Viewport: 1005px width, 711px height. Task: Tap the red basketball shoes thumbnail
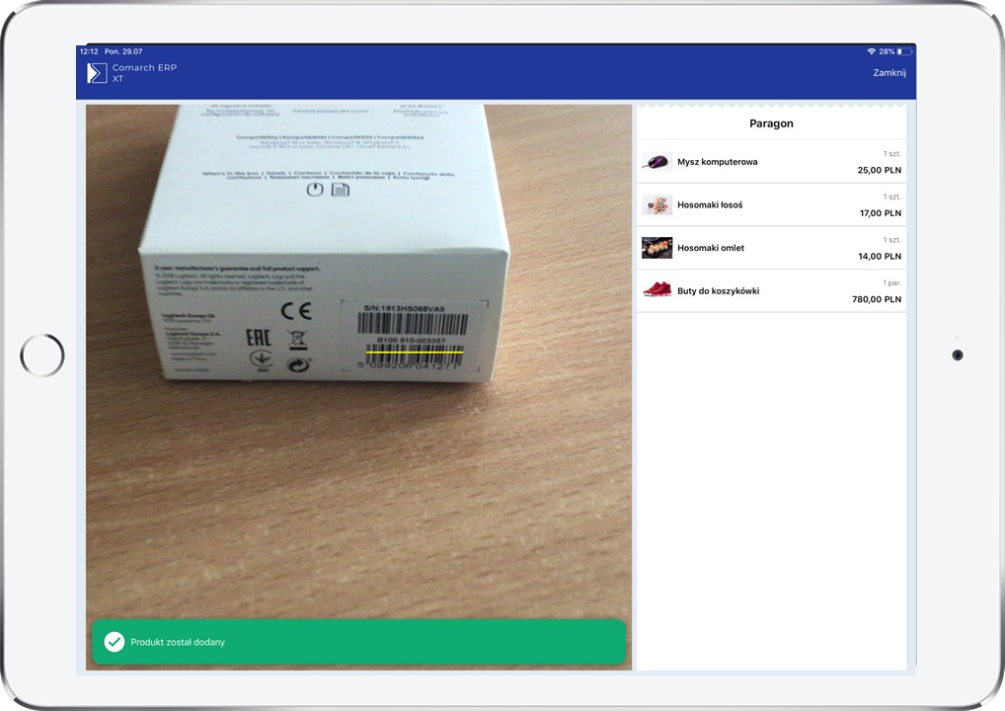(x=657, y=291)
